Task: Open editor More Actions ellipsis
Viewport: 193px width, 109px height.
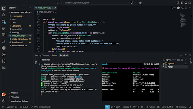Action: pos(190,8)
